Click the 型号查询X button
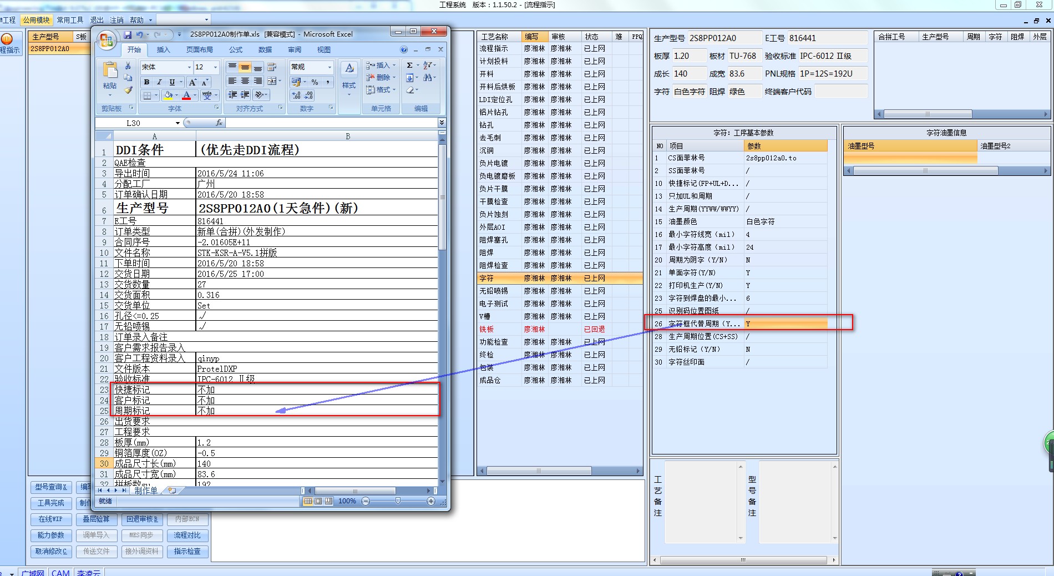The width and height of the screenshot is (1054, 576). coord(50,487)
